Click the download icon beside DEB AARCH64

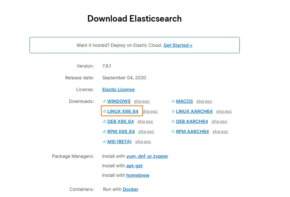tap(173, 121)
